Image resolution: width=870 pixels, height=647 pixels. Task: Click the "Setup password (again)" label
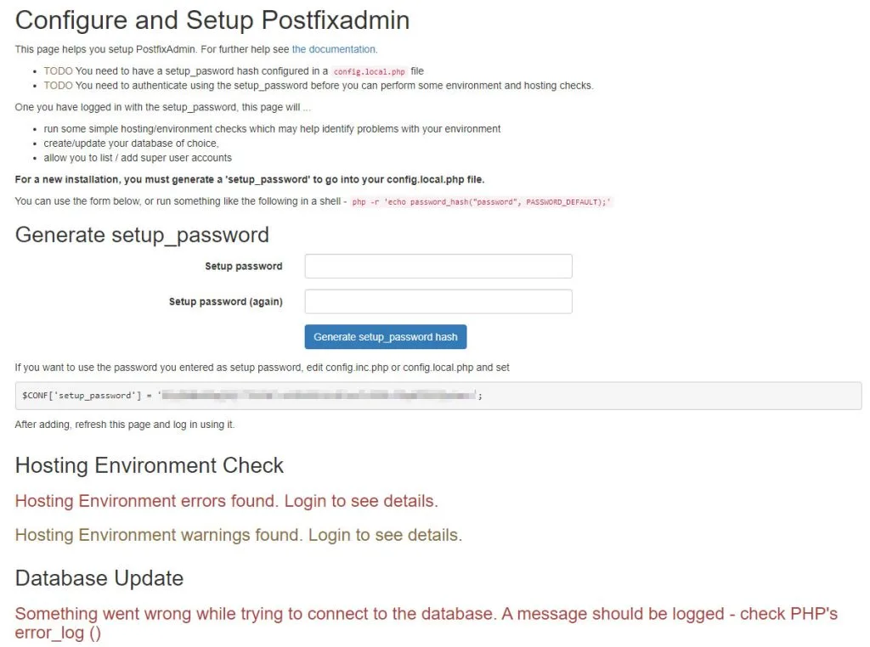tap(226, 301)
